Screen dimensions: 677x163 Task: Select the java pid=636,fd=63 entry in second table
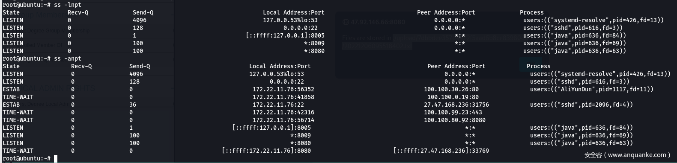click(x=582, y=143)
